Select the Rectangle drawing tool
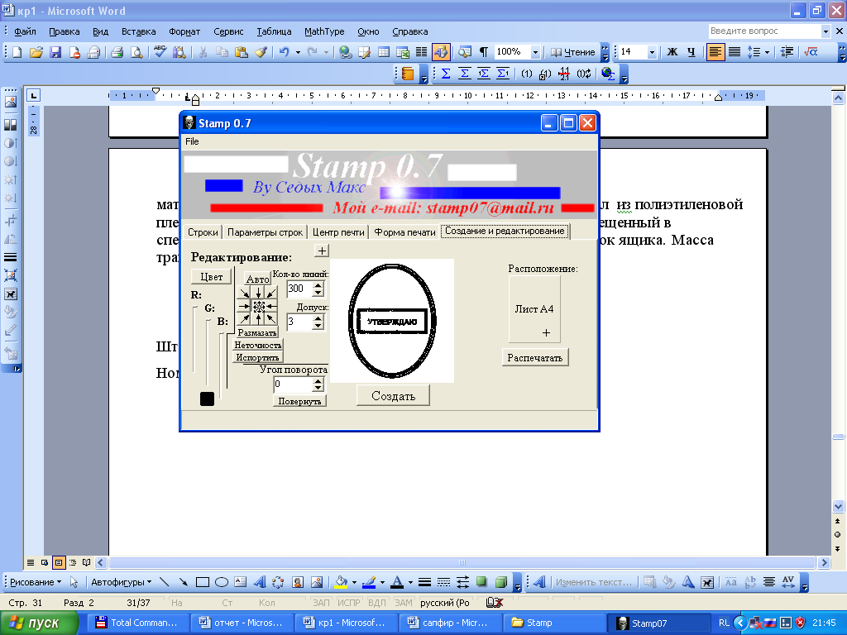 point(203,582)
